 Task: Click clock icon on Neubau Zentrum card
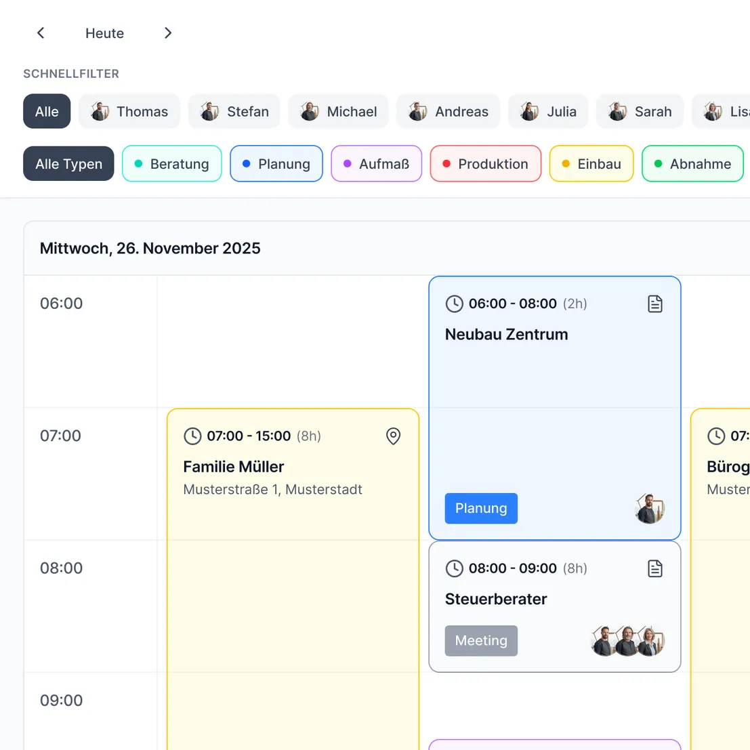454,304
